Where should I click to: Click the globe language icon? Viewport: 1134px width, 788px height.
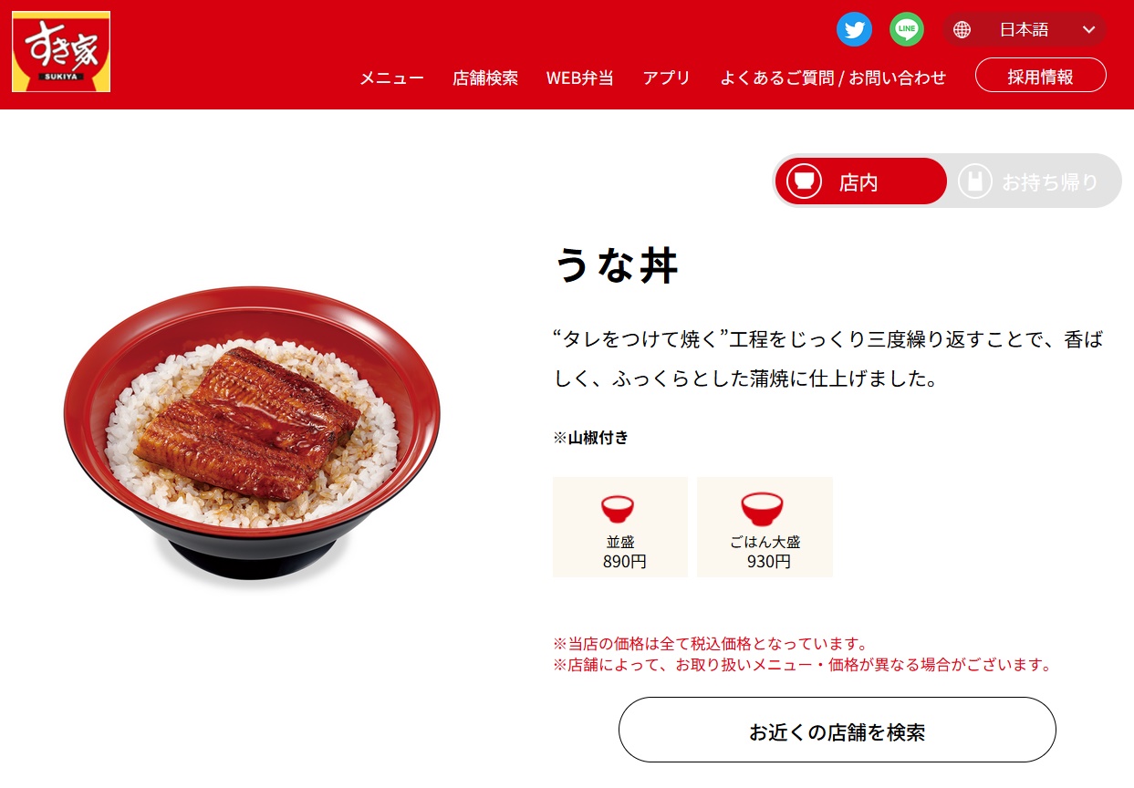[962, 29]
